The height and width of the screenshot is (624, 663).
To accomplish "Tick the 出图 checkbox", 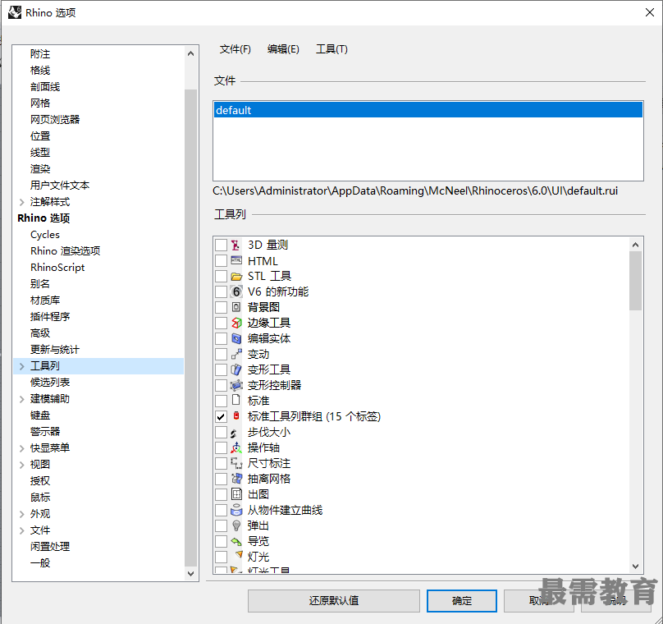I will 221,494.
